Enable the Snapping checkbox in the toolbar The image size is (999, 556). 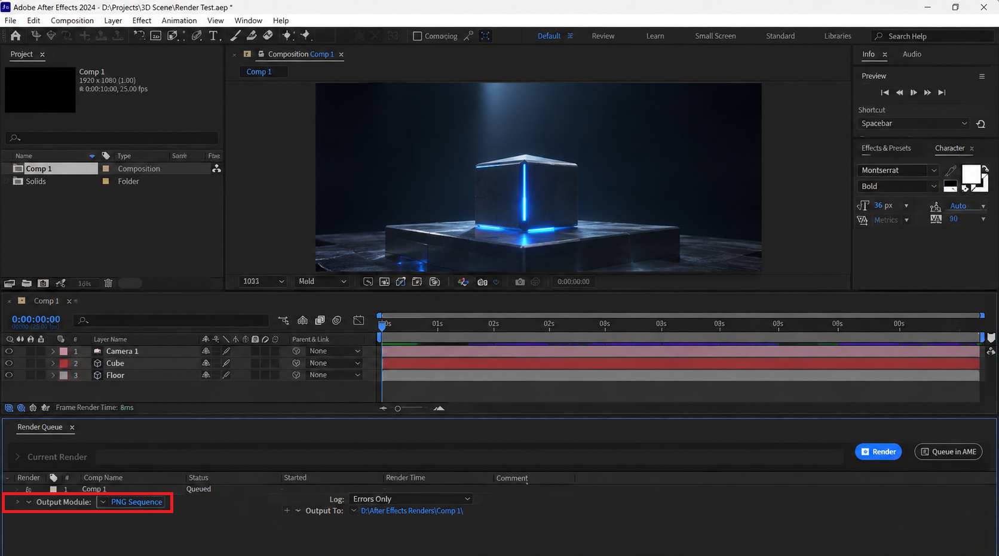click(x=418, y=36)
